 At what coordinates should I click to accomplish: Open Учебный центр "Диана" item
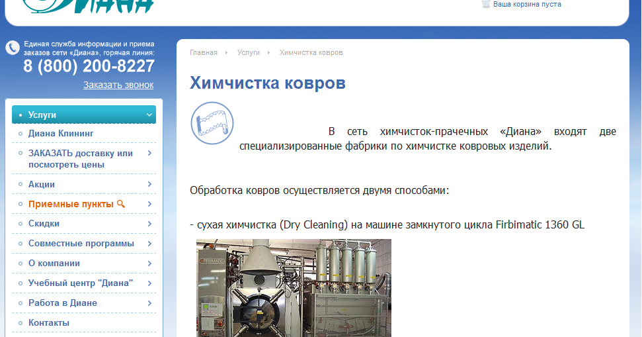click(81, 283)
